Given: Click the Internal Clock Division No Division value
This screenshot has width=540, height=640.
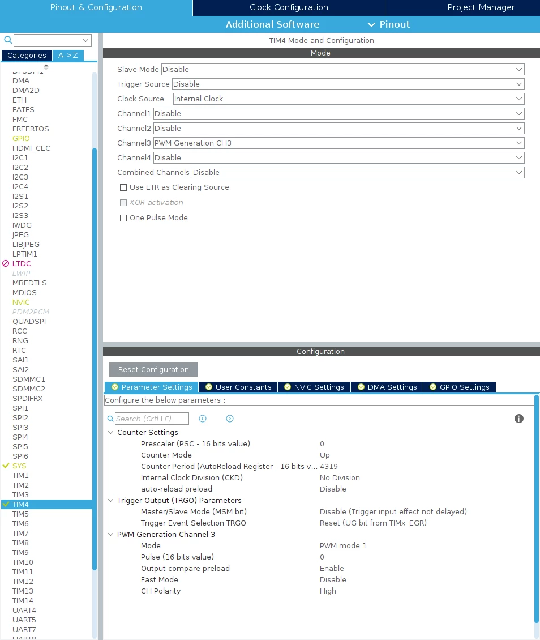Looking at the screenshot, I should [340, 477].
